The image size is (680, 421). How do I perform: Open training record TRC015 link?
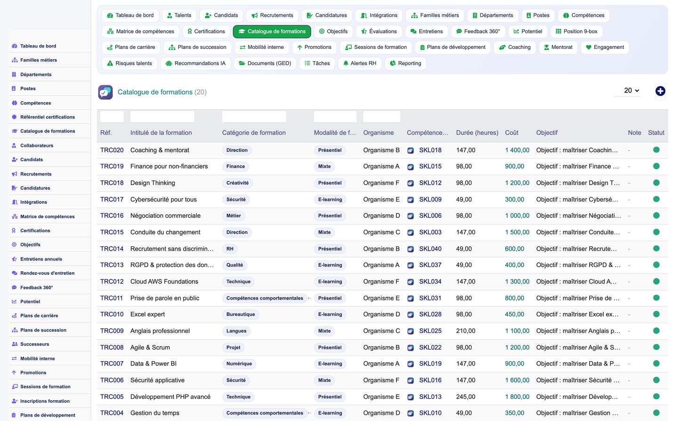point(112,232)
